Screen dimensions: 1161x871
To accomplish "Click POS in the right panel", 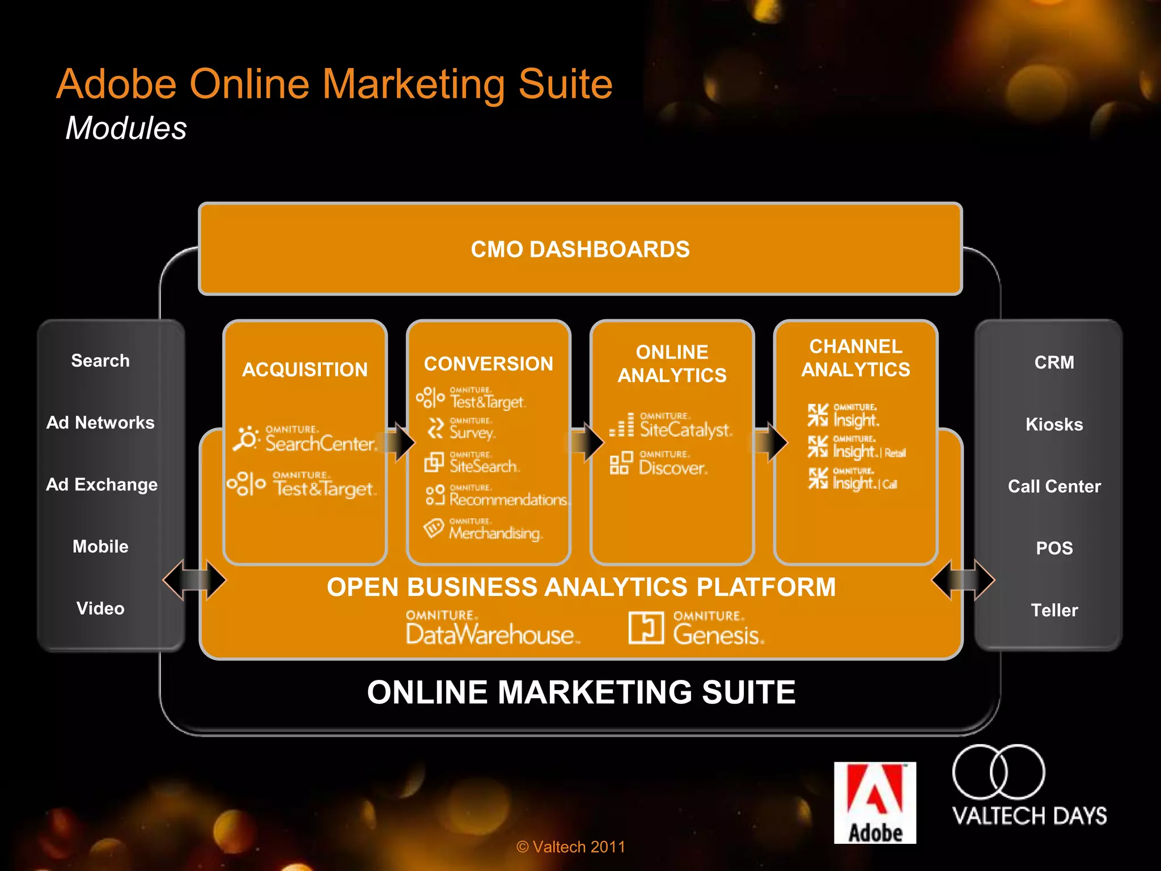I will 1054,548.
